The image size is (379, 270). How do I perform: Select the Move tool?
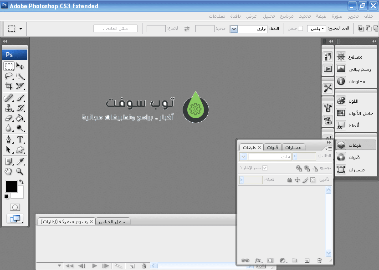[x=20, y=66]
